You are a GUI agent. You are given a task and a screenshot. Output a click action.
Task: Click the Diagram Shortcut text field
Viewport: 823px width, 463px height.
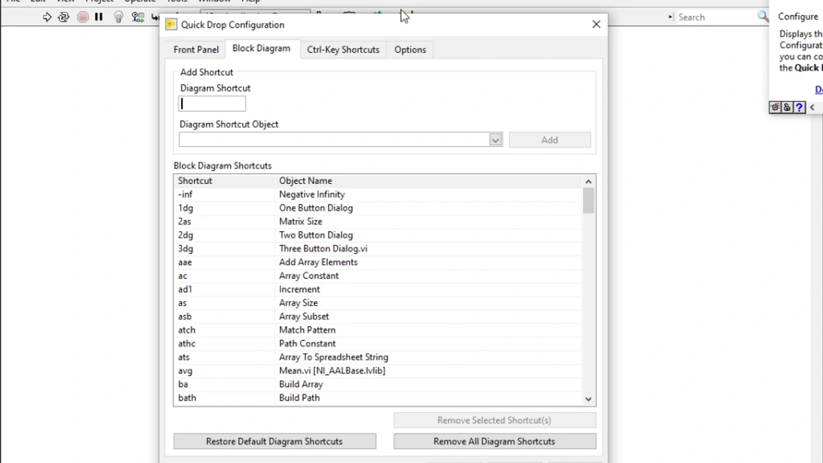click(212, 104)
